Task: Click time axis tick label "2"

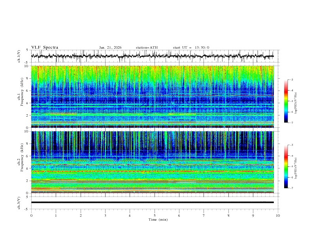Action: coord(81,216)
